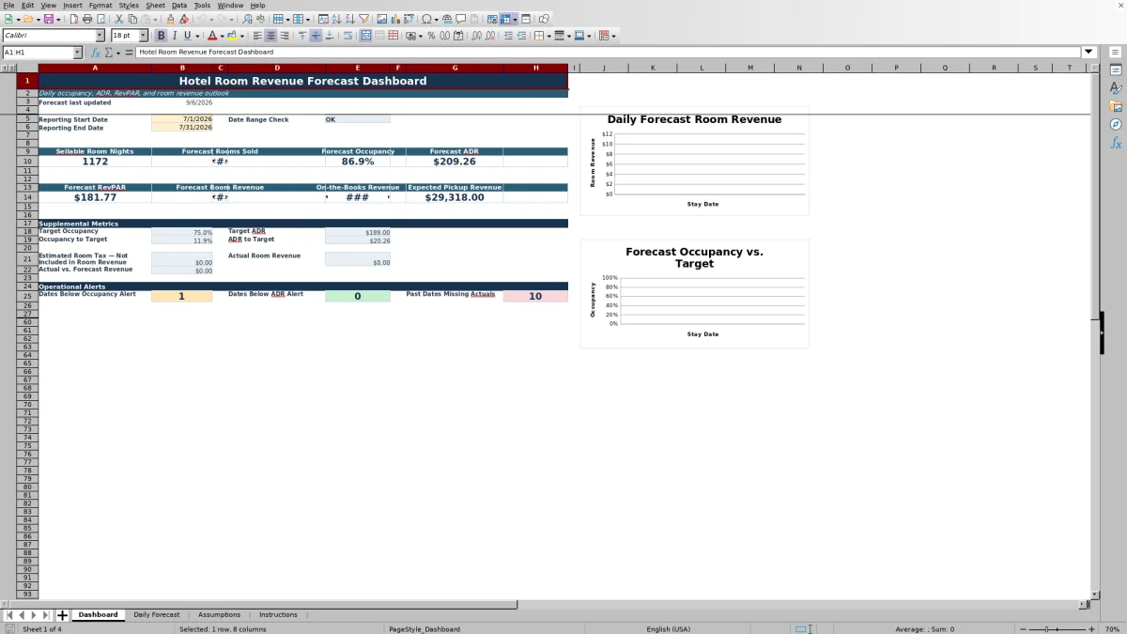Toggle Italic formatting
The height and width of the screenshot is (634, 1127).
(174, 36)
